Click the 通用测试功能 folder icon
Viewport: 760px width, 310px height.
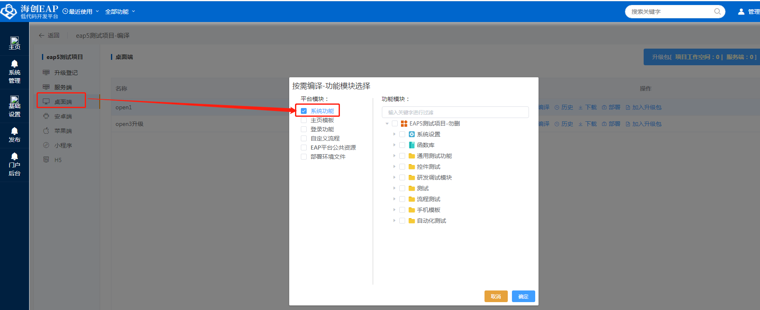click(x=412, y=156)
